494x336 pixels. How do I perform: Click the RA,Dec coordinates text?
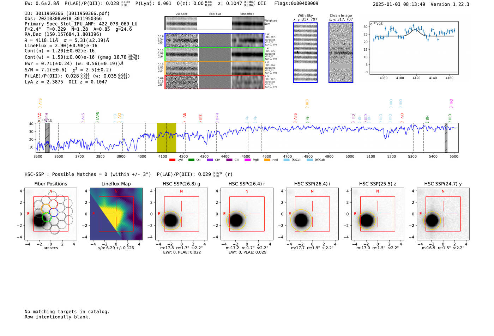(x=63, y=34)
